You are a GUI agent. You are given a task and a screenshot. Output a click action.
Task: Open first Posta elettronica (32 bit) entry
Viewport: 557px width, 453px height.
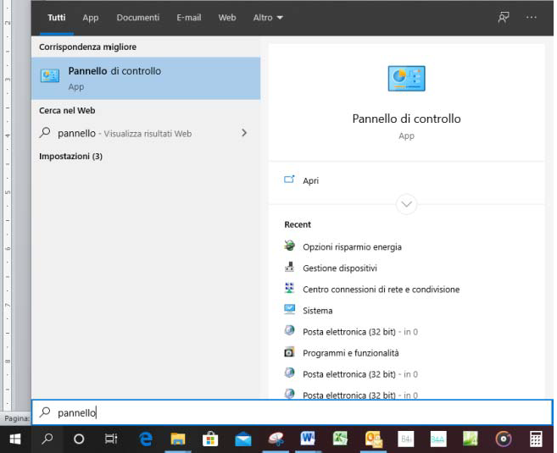[x=351, y=332]
